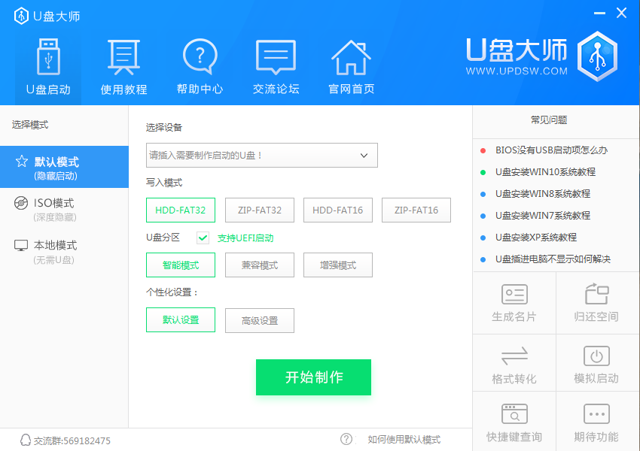The image size is (640, 451).
Task: Select the ZIP-FAT32 write mode
Action: coord(259,210)
